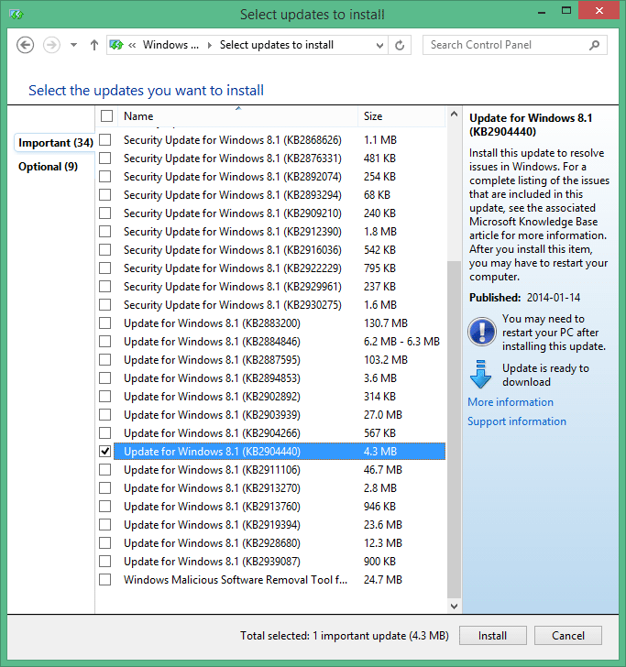Select row Security Update (KB2922229)

(280, 268)
